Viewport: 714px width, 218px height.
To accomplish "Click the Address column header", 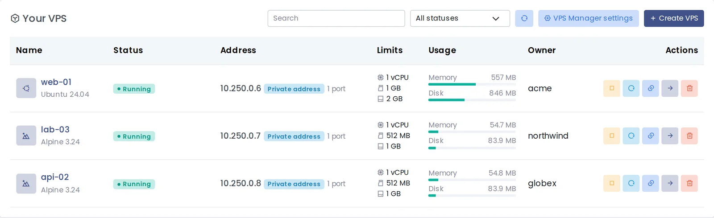I will 238,50.
